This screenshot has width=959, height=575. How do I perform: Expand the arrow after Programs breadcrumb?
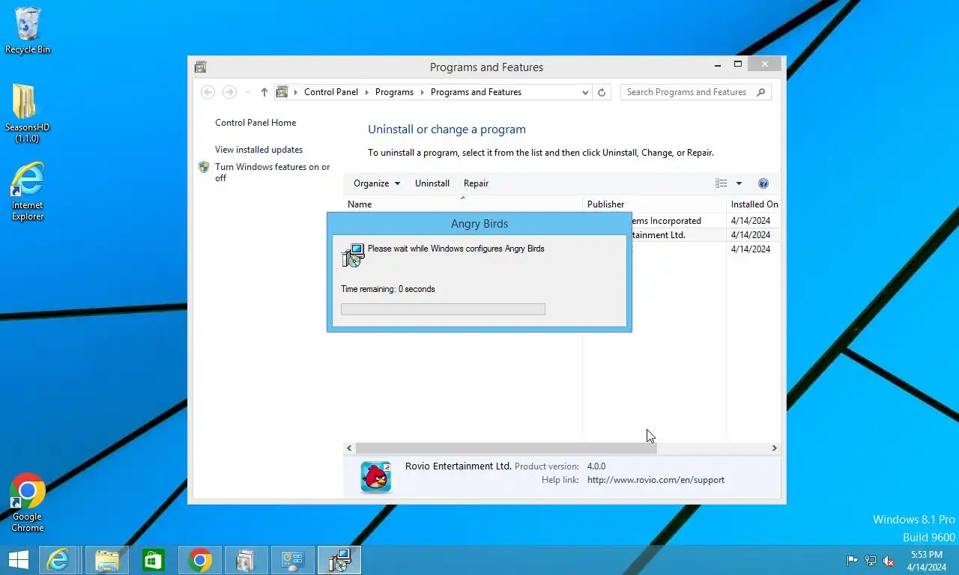(x=423, y=92)
